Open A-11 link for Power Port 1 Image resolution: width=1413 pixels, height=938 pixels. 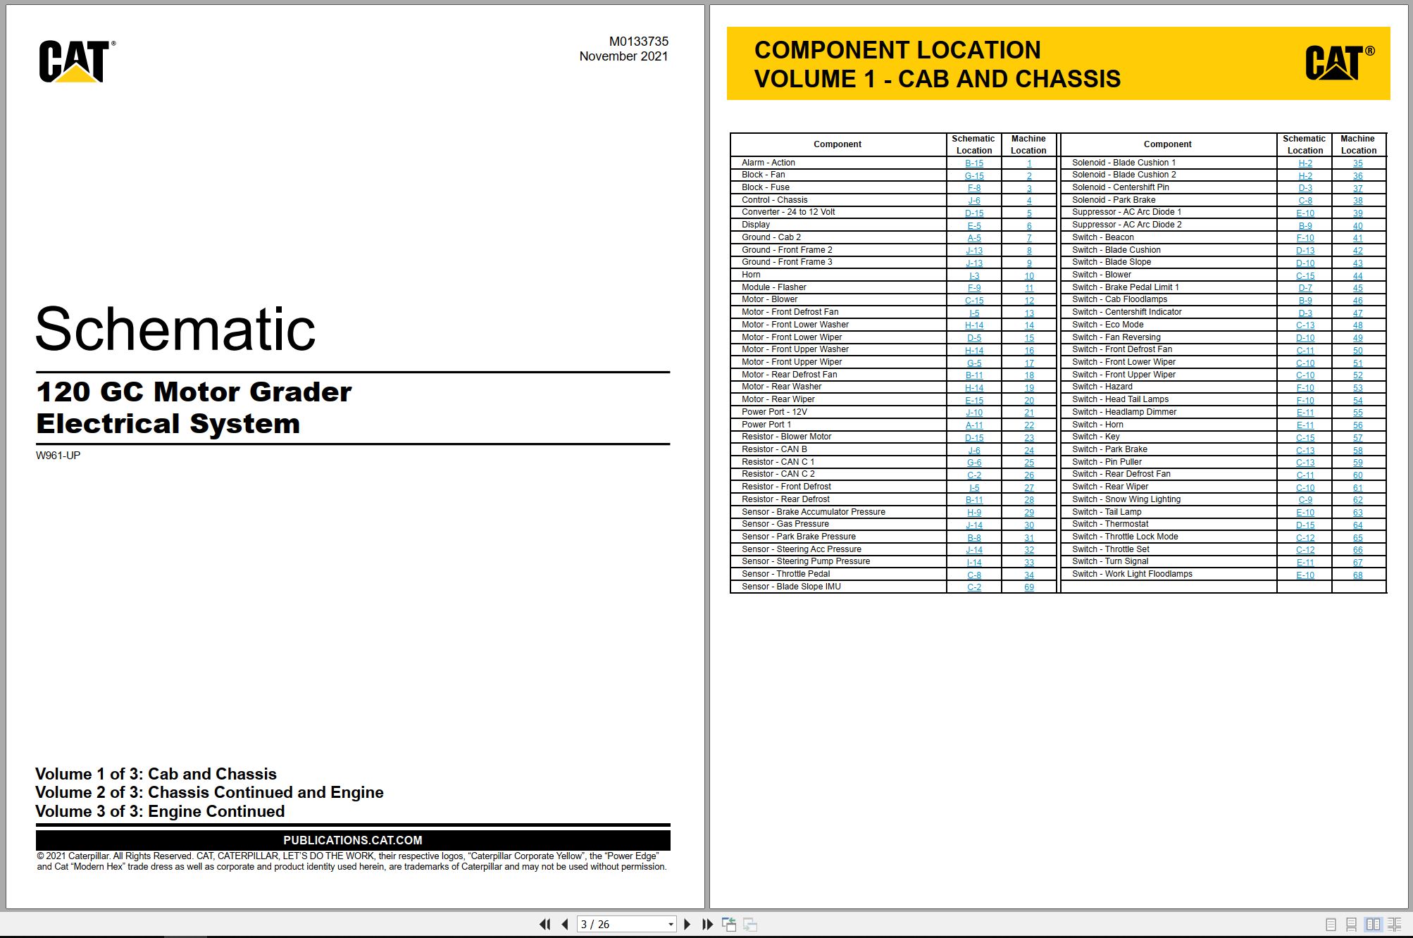click(x=974, y=425)
